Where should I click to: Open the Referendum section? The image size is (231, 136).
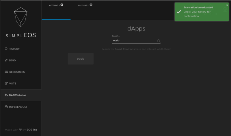point(16,107)
